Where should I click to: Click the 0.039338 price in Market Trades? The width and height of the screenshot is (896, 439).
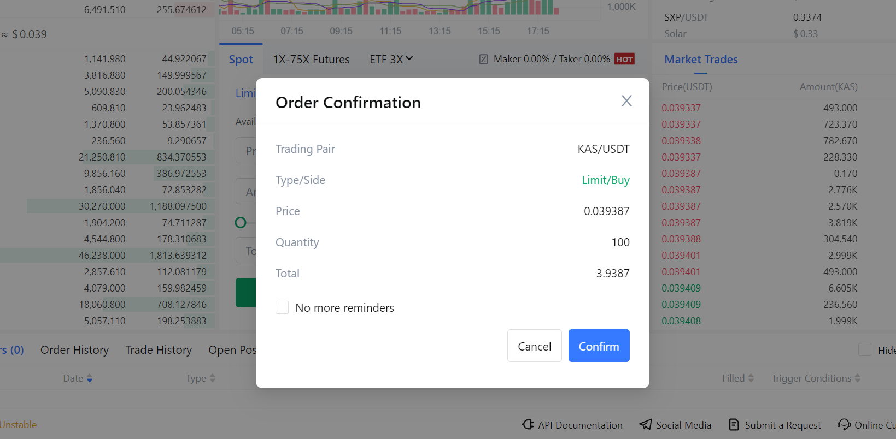pyautogui.click(x=681, y=140)
